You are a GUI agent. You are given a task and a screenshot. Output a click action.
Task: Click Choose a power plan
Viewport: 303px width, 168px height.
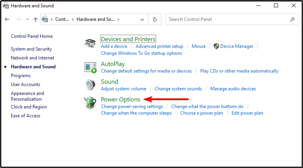202,113
